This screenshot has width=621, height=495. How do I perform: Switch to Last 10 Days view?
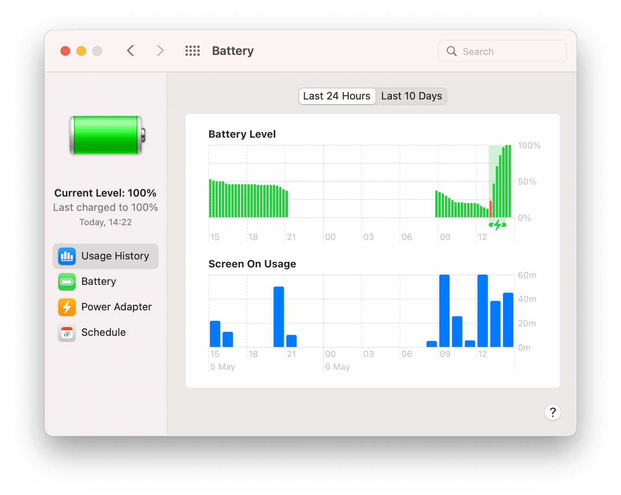[x=411, y=96]
